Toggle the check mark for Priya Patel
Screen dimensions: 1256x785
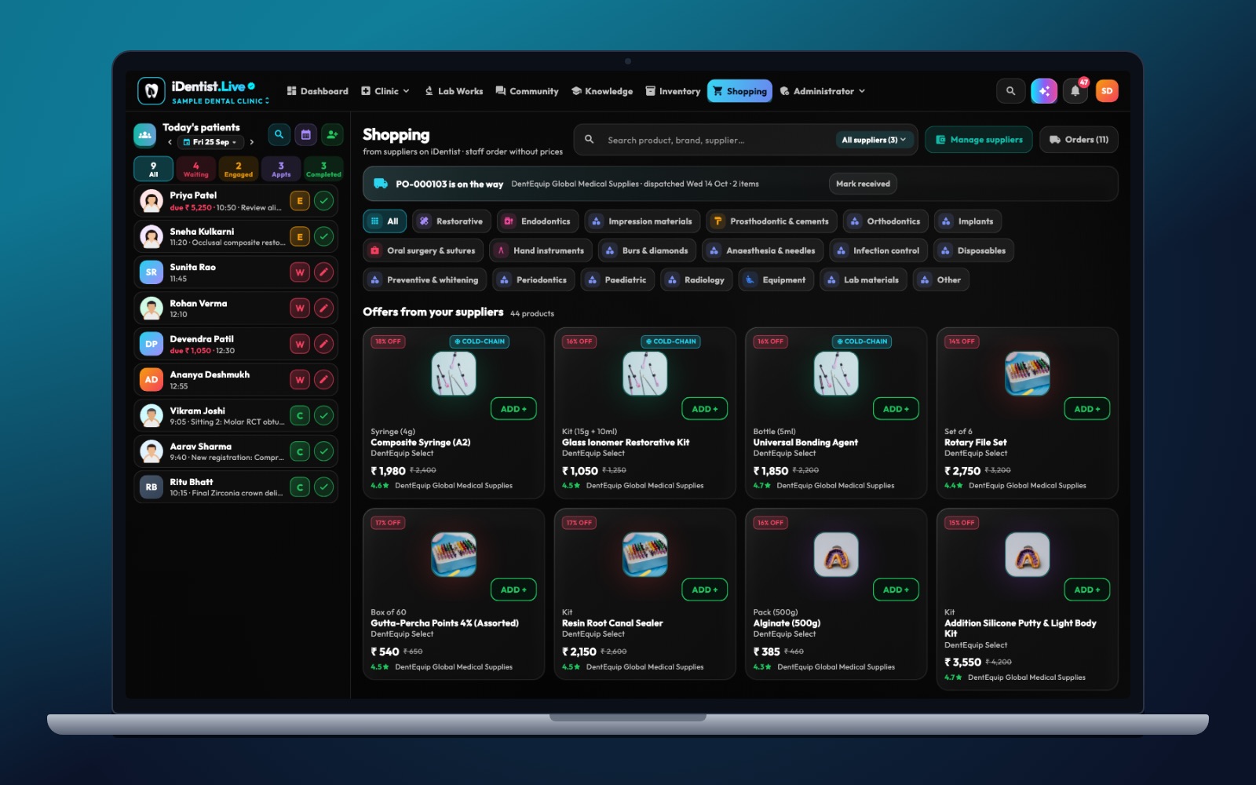(x=323, y=201)
